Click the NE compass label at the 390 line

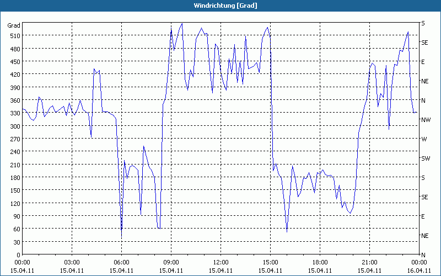[425, 81]
